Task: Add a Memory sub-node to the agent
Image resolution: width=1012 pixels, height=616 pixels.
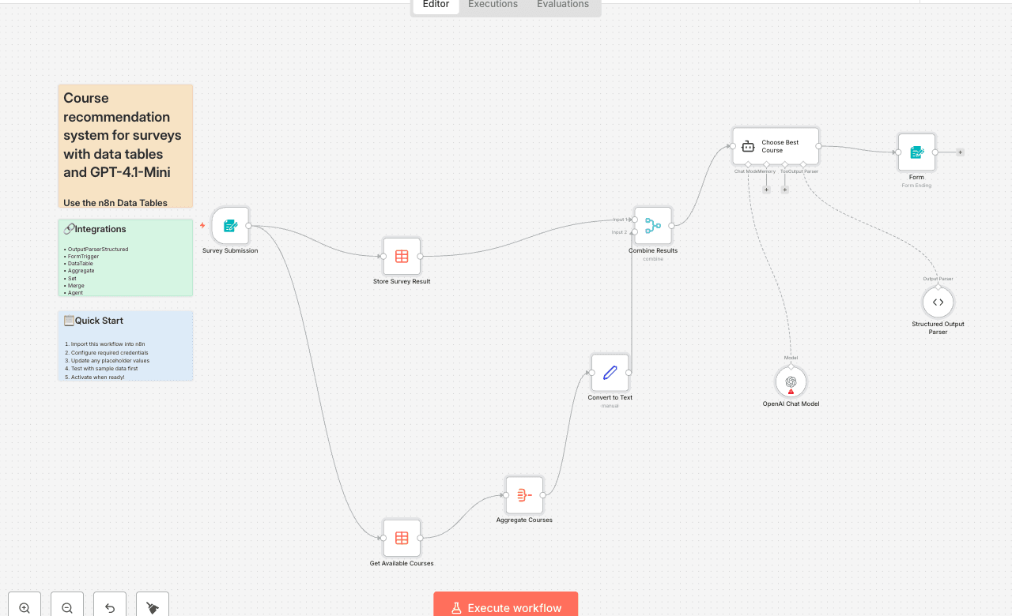Action: click(x=766, y=190)
